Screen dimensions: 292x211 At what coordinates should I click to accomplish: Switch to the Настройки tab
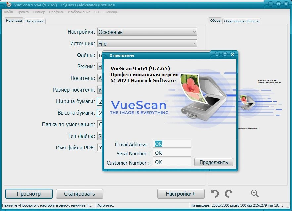[x=34, y=21]
